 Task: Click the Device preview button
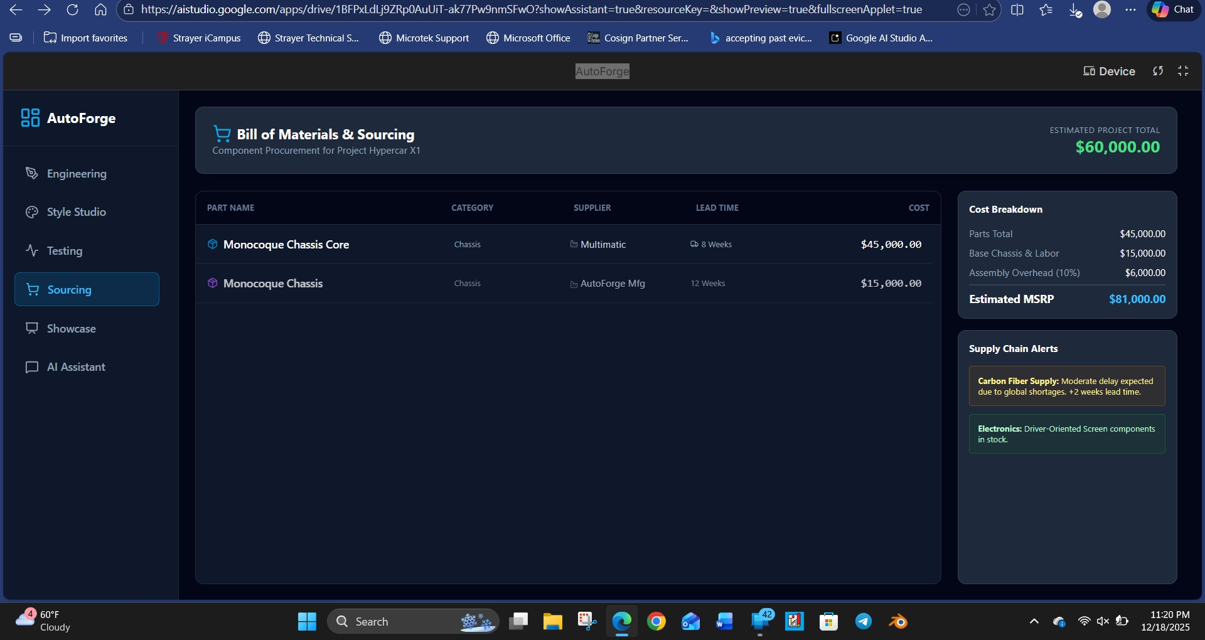pos(1109,72)
